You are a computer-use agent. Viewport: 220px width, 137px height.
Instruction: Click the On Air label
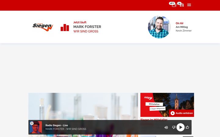[x=179, y=23]
